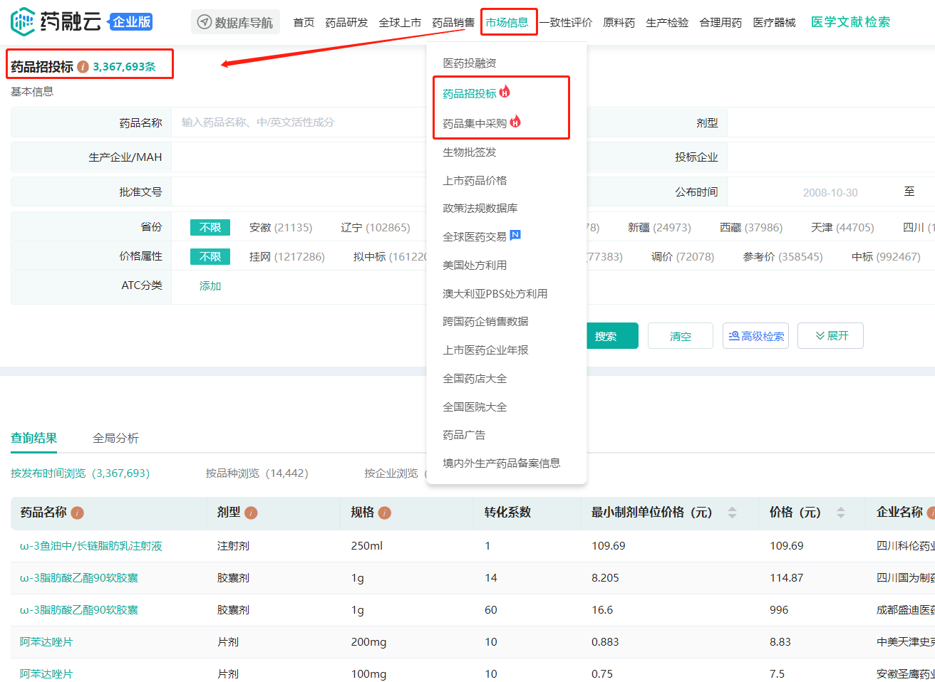935x682 pixels.
Task: Click info icon beside 药品招标标 title
Action: click(83, 67)
